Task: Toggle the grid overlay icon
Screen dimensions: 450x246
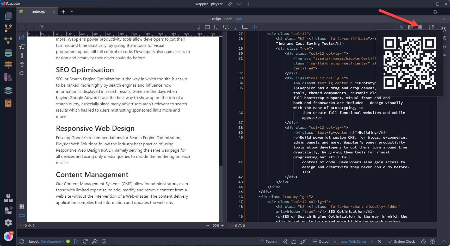Action: pos(22,206)
